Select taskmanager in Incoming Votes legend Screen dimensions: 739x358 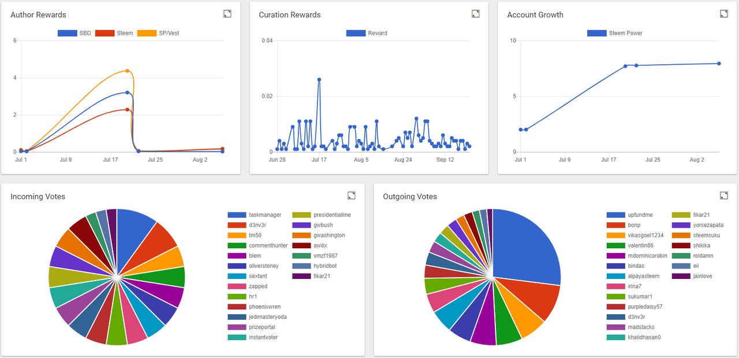point(255,215)
